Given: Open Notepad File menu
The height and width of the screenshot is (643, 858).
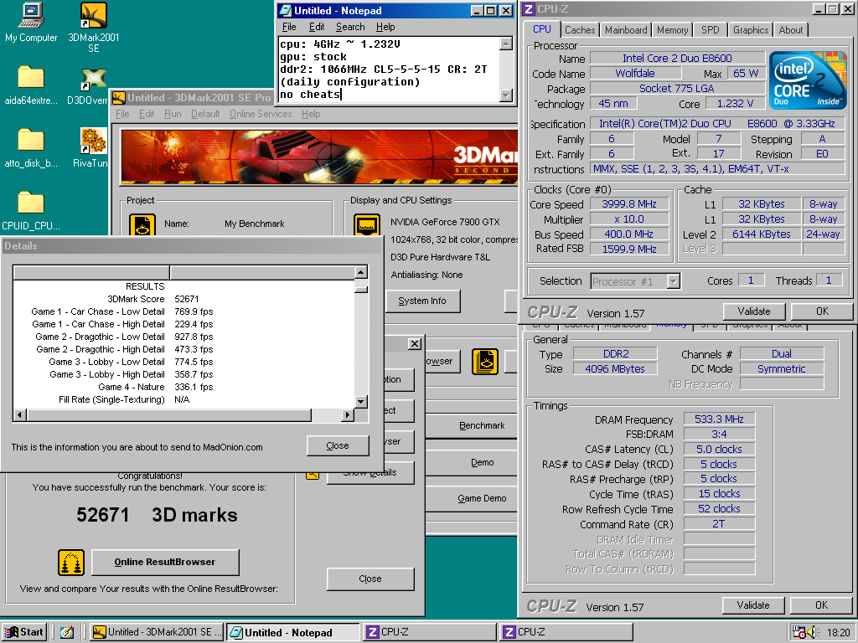Looking at the screenshot, I should [289, 27].
